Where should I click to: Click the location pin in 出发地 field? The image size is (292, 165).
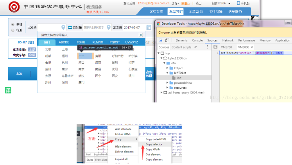[x=63, y=27]
